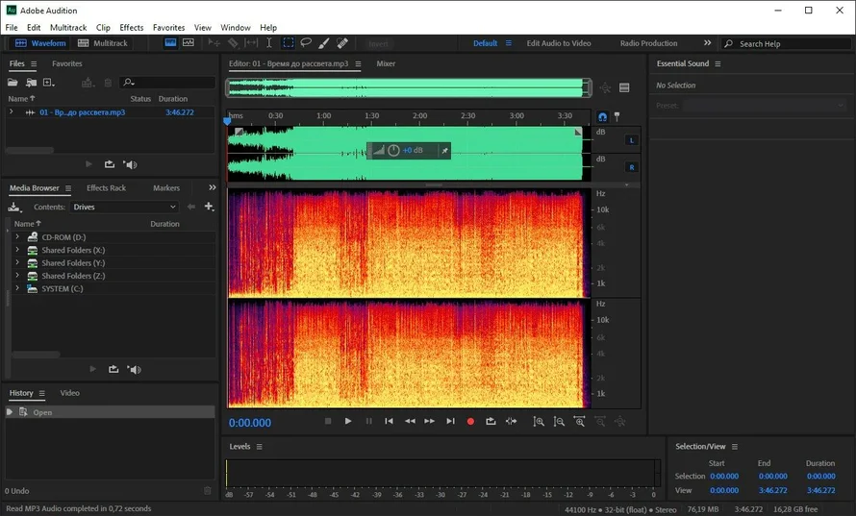Move playhead to previous marker
The width and height of the screenshot is (856, 516).
click(389, 421)
